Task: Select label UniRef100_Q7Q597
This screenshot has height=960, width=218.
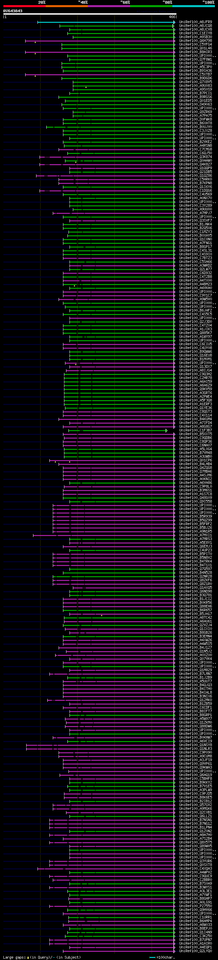Action: (196, 569)
